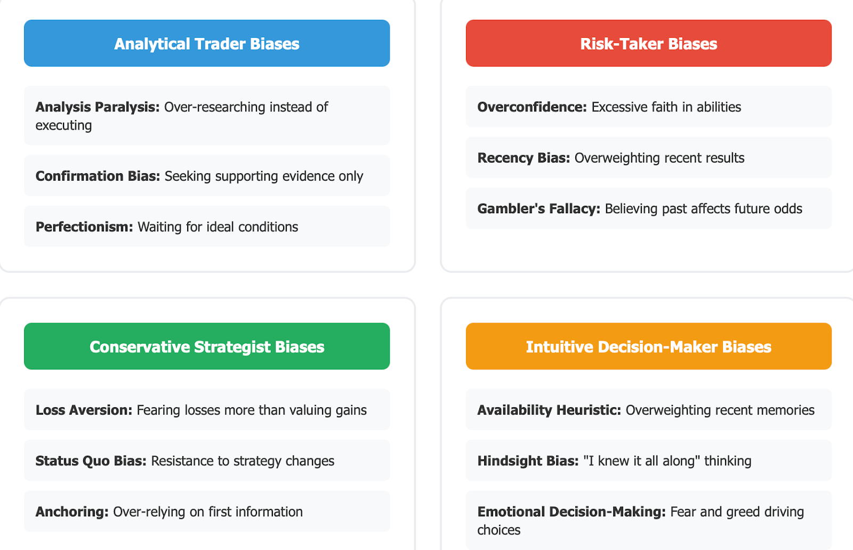Screen dimensions: 853x550
Task: Select the Conservative Strategist Biases green header
Action: tap(207, 346)
